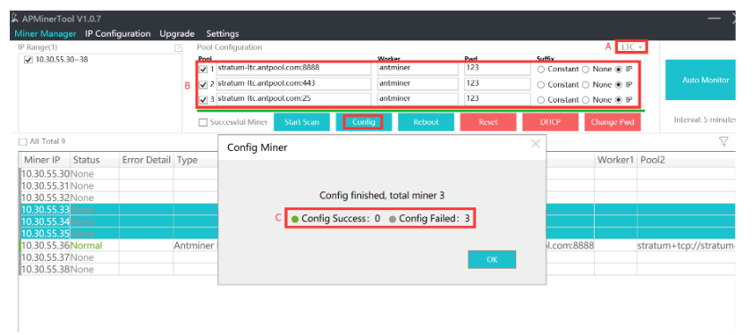
Task: Select None suffix for pool 1
Action: coord(586,69)
